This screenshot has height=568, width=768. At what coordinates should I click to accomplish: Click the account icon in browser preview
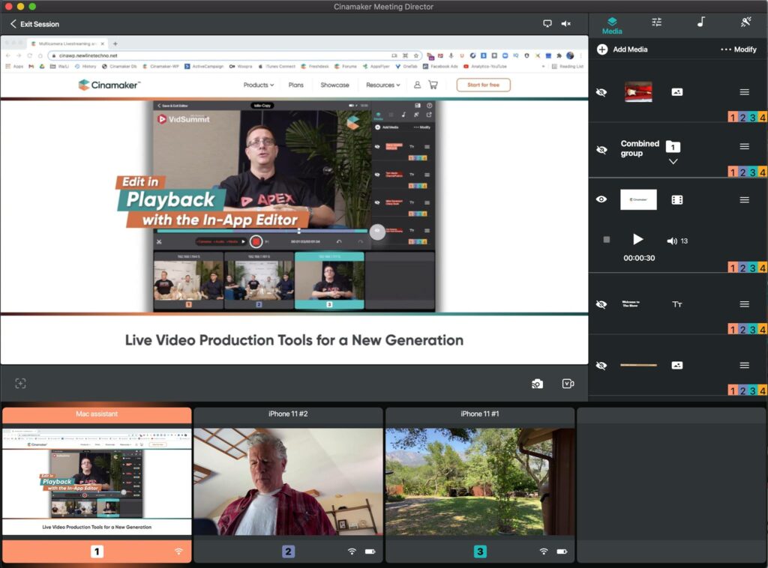pyautogui.click(x=417, y=85)
